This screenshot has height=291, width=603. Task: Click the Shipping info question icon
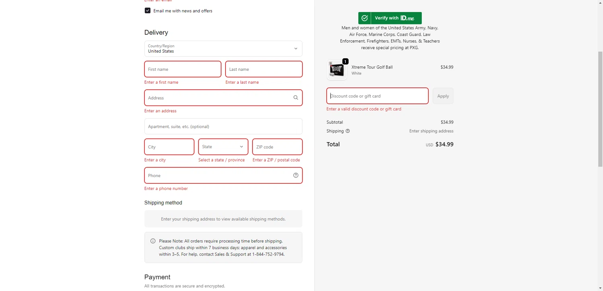(x=348, y=131)
